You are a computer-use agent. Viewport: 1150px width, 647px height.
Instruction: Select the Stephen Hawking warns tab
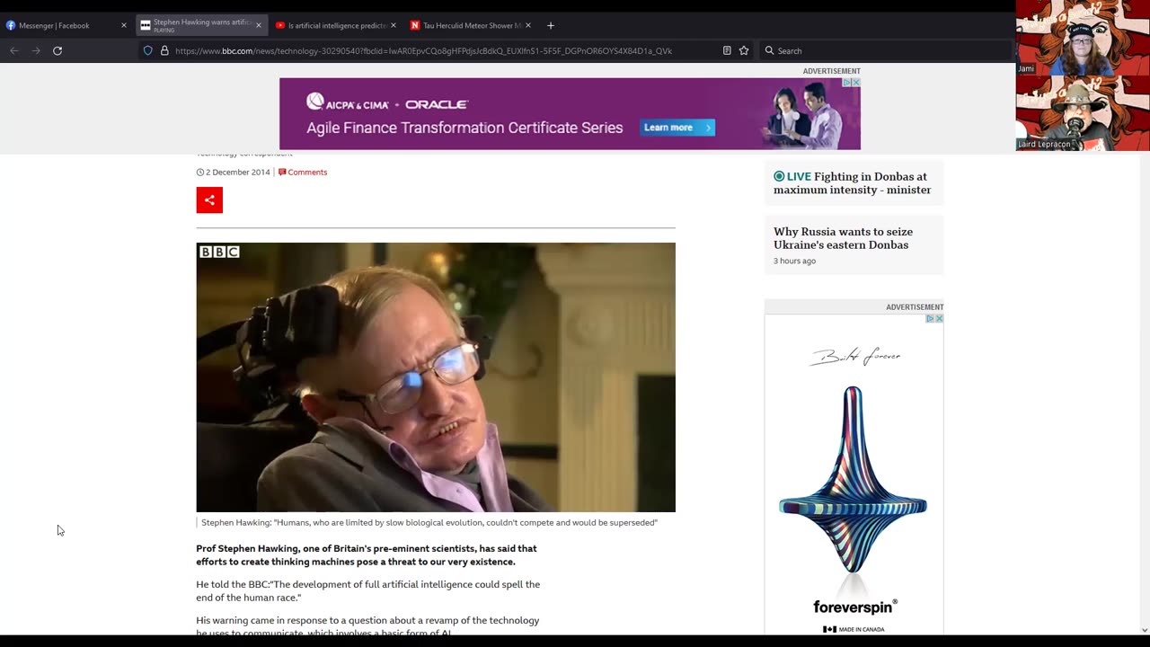(201, 25)
